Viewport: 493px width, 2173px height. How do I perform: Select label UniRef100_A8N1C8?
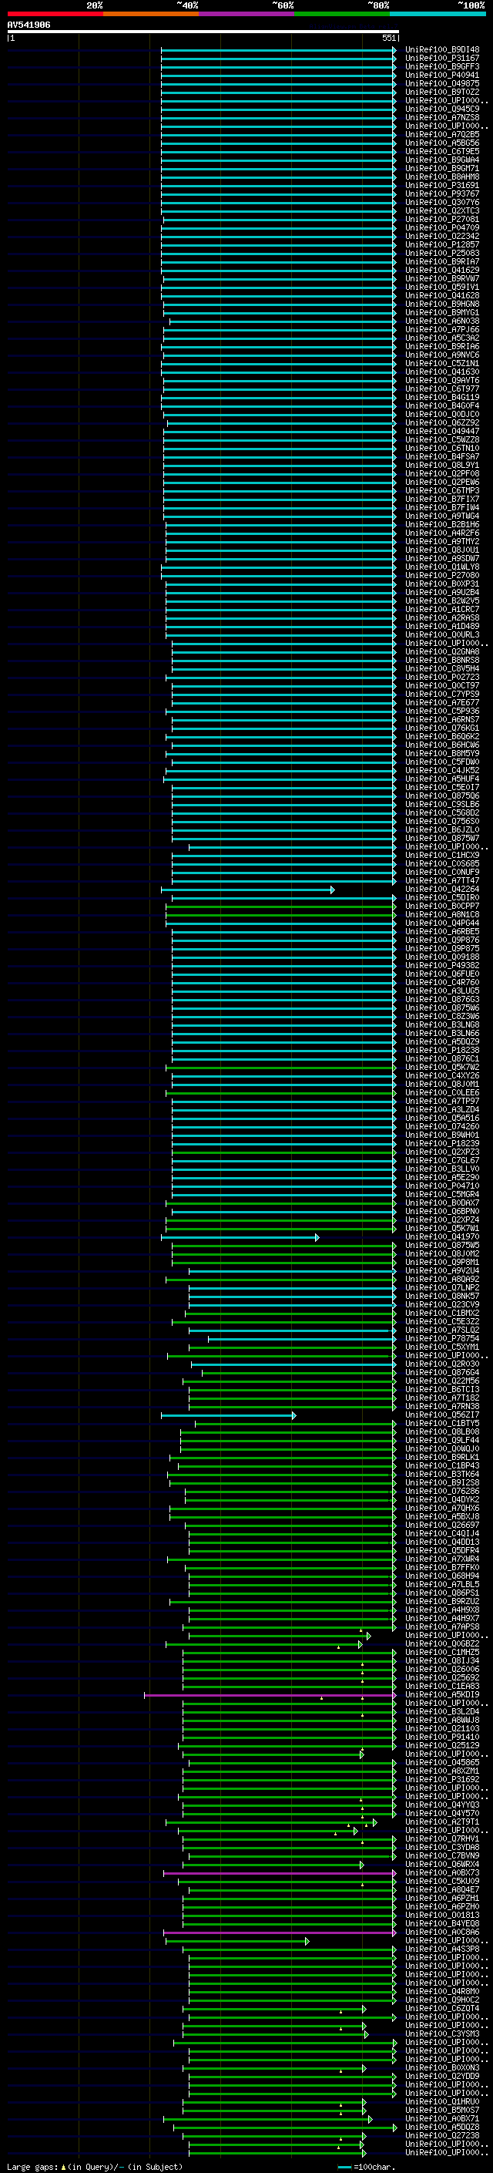(x=441, y=914)
